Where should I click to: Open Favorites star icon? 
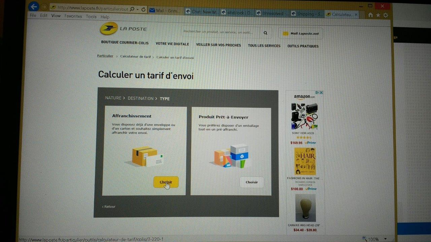[x=378, y=15]
